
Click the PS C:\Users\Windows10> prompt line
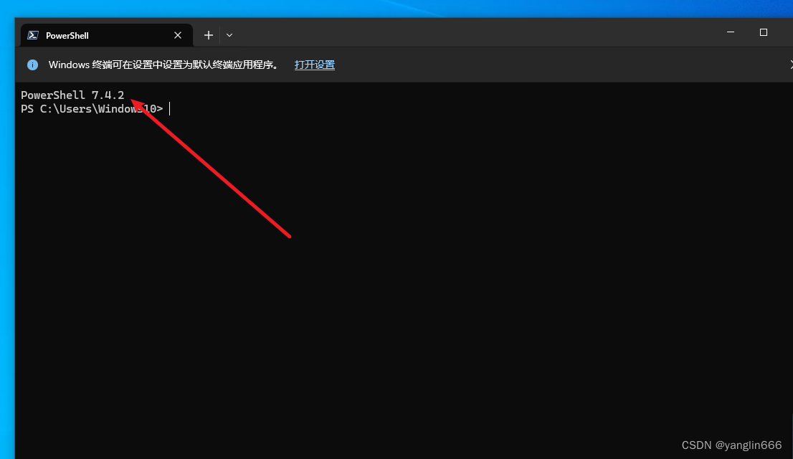92,109
